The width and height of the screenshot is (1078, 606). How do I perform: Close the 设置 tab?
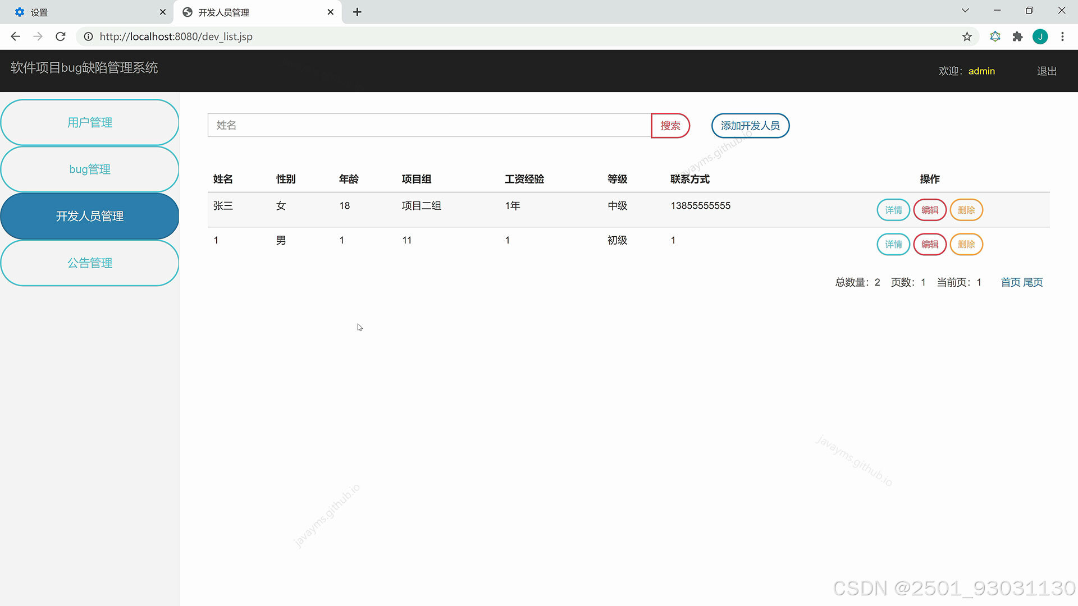(163, 12)
